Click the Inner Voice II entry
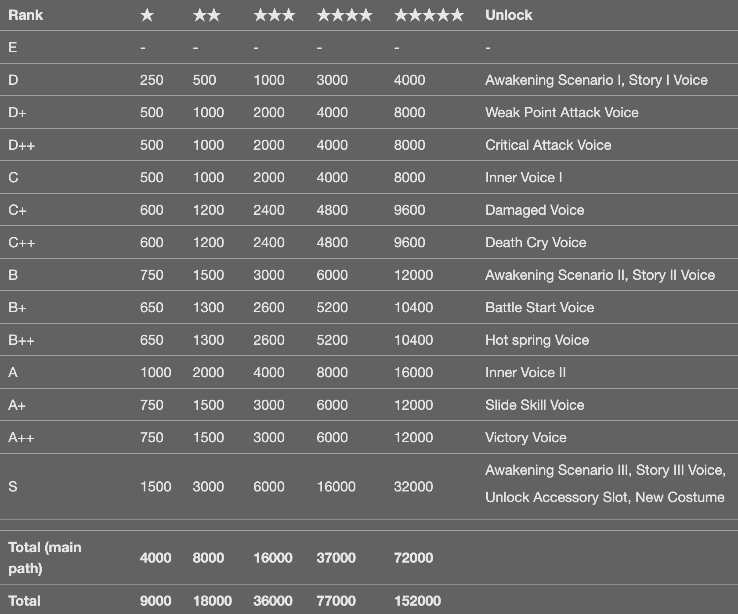 (x=525, y=372)
